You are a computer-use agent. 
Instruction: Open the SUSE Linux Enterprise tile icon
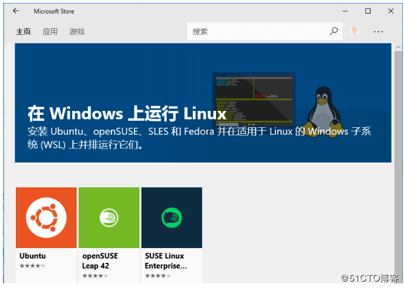tap(172, 218)
